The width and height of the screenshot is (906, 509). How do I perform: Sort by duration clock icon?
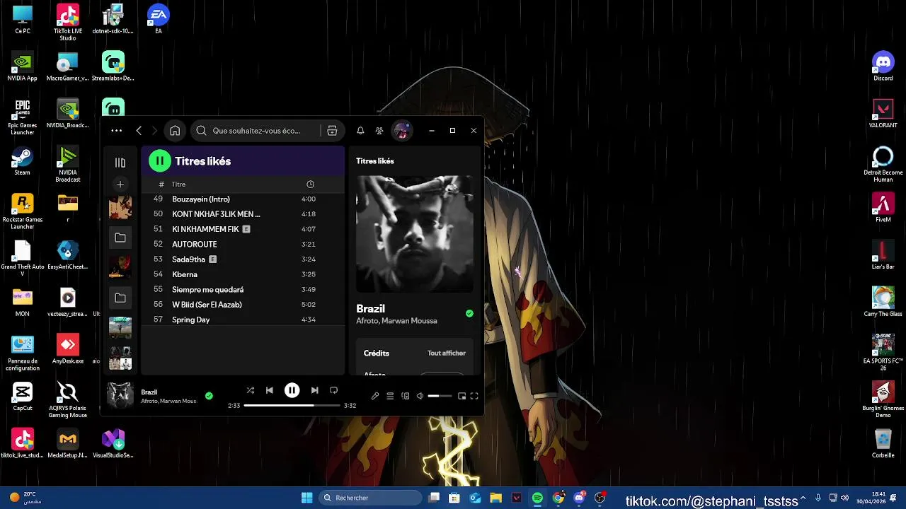coord(310,185)
